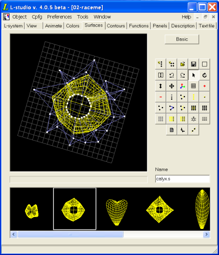Click the redo arrow icon
Viewport: 219px width, 255px height.
tap(182, 75)
